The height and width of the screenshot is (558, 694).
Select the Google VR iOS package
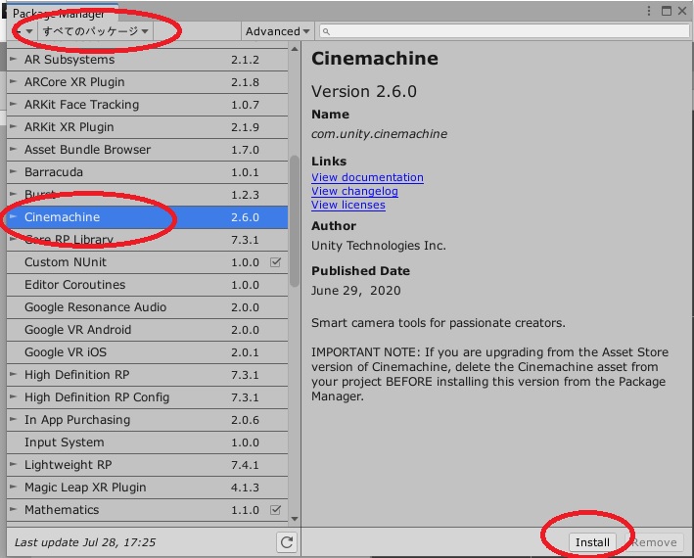click(147, 352)
